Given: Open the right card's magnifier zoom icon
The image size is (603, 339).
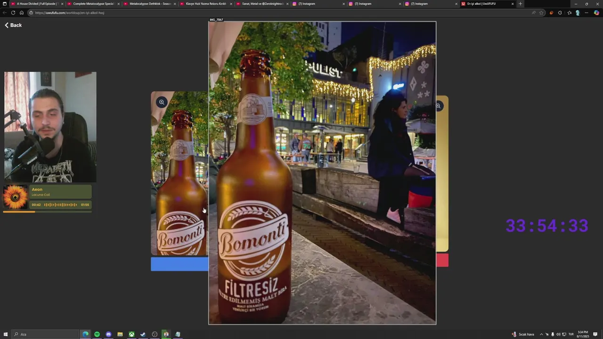Looking at the screenshot, I should [438, 106].
